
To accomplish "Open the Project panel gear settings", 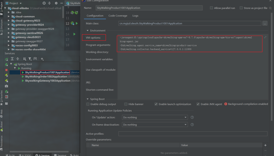I will pyautogui.click(x=56, y=3).
